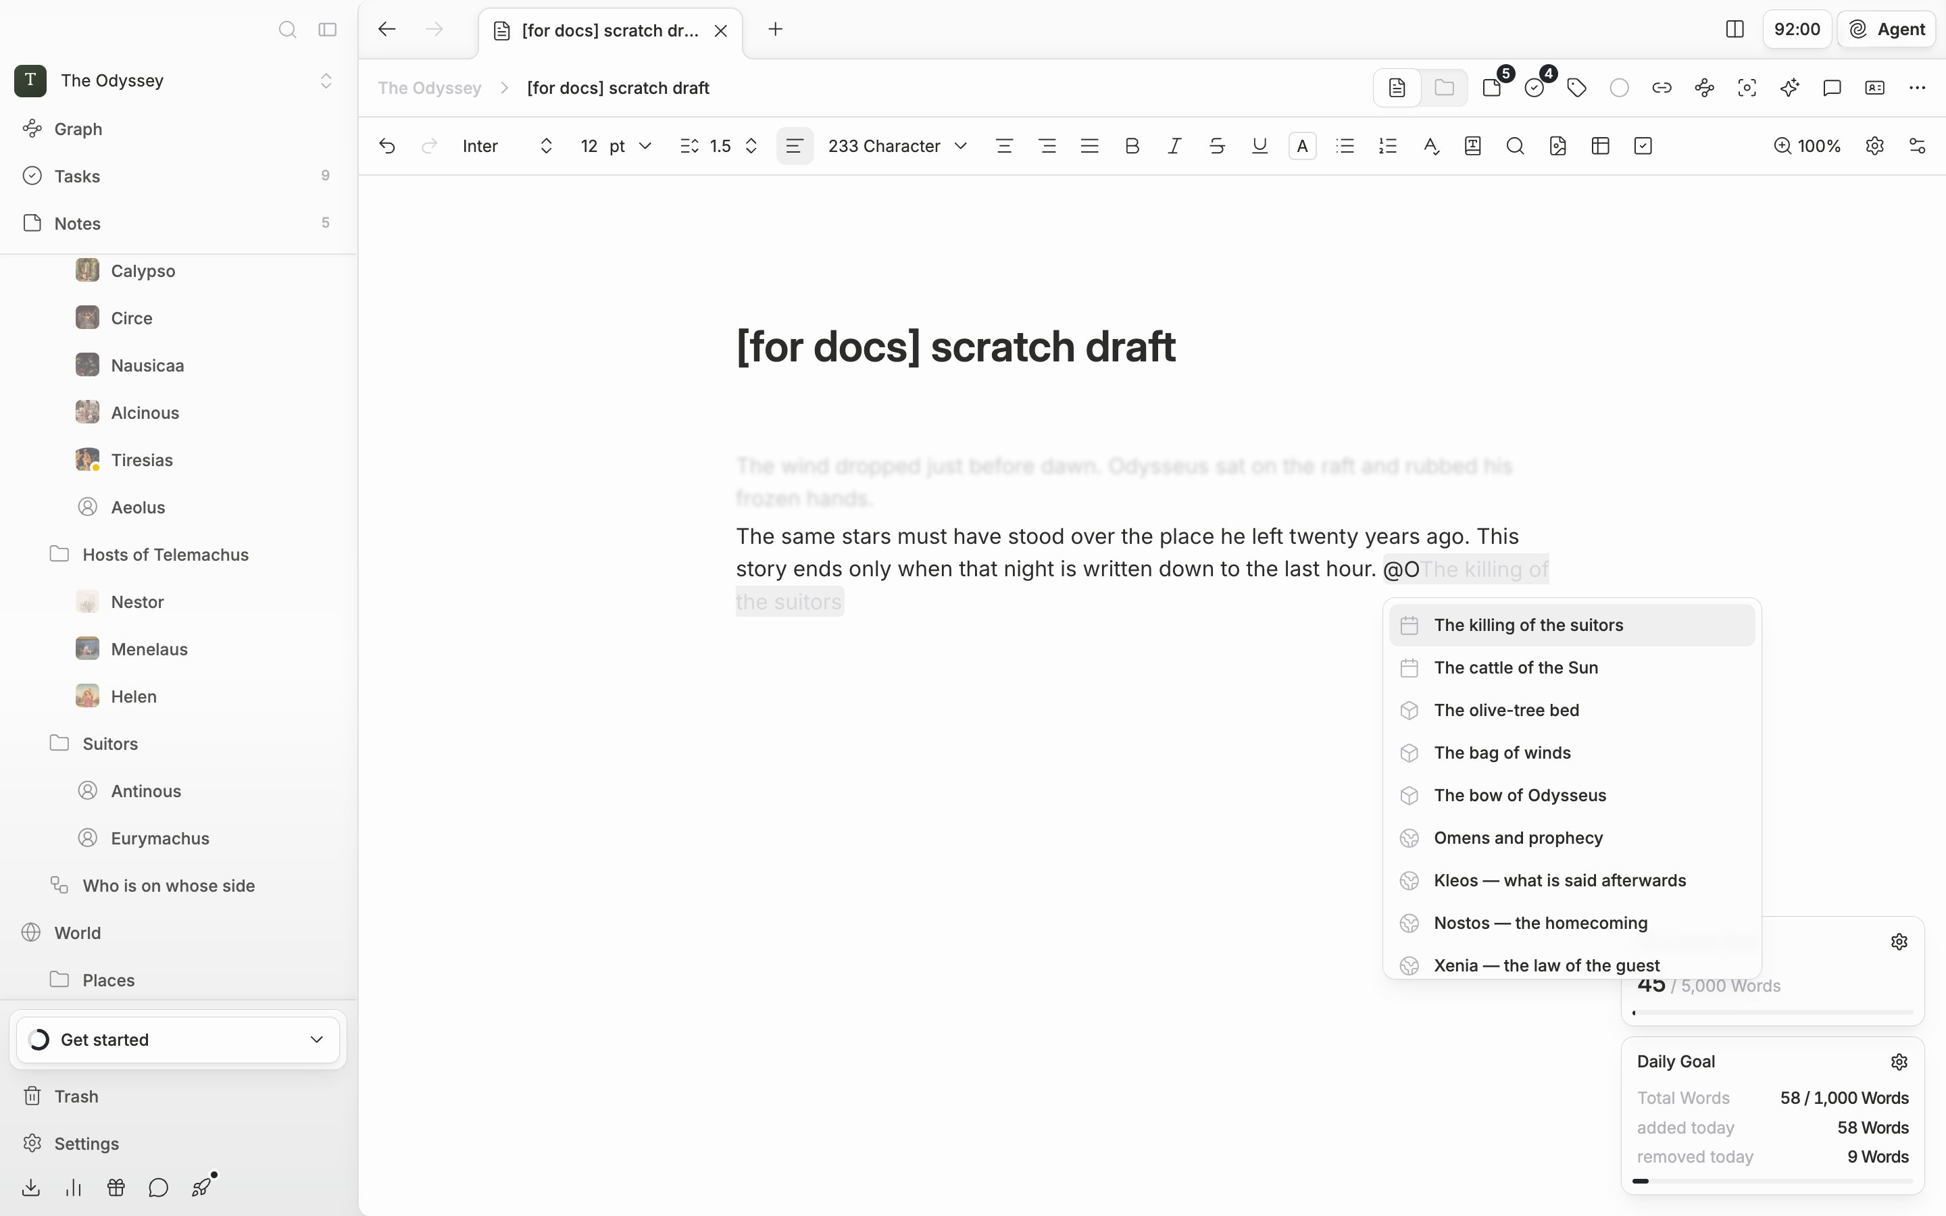The height and width of the screenshot is (1216, 1946).
Task: Open Settings in the sidebar
Action: (x=178, y=1144)
